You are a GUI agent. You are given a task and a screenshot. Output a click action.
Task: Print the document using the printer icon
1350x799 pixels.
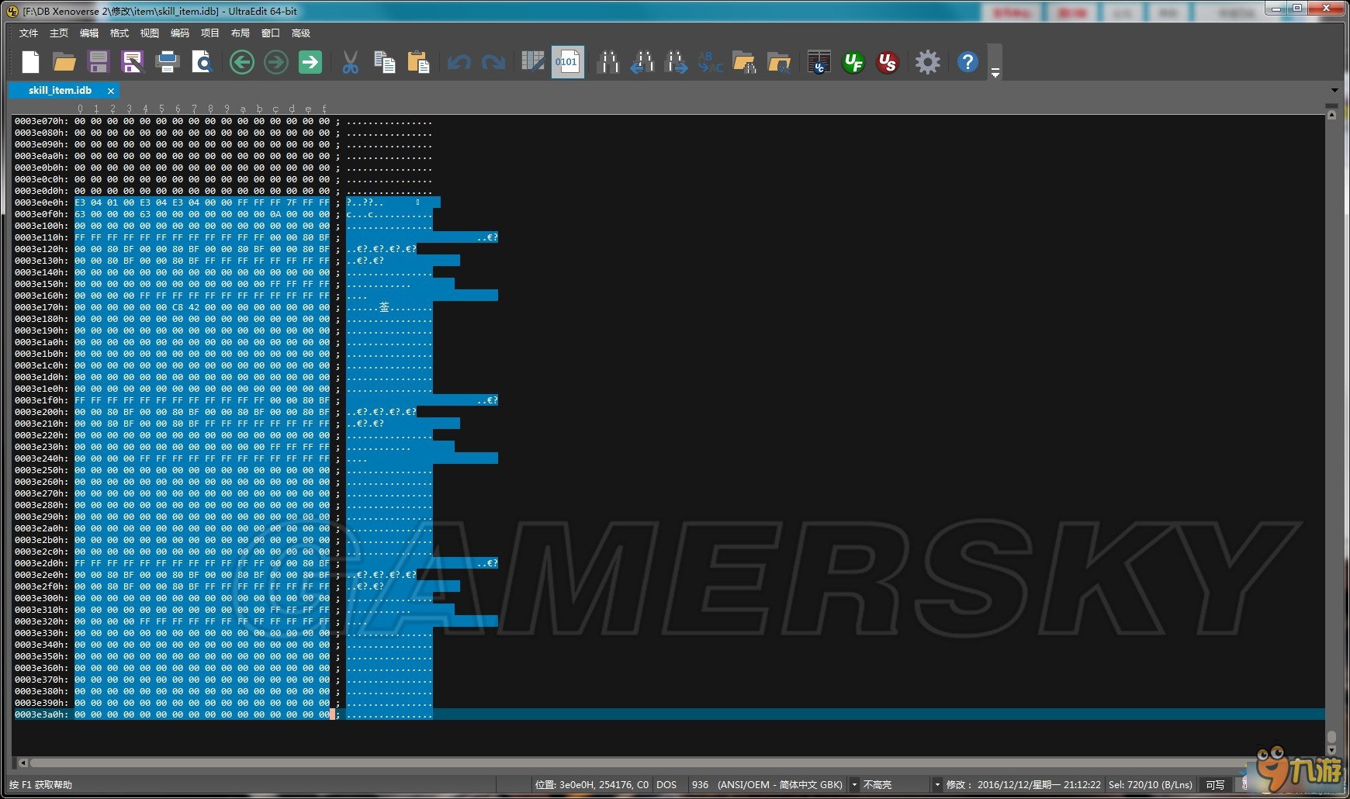[x=168, y=62]
